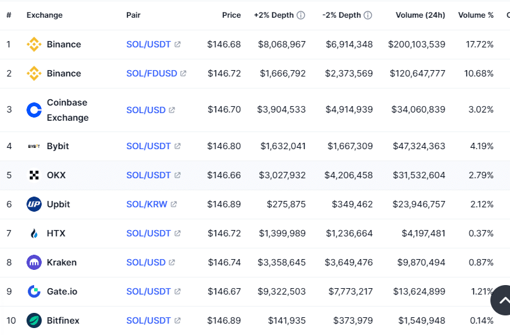The width and height of the screenshot is (510, 335).
Task: Open the Upbit exchange name
Action: (59, 204)
